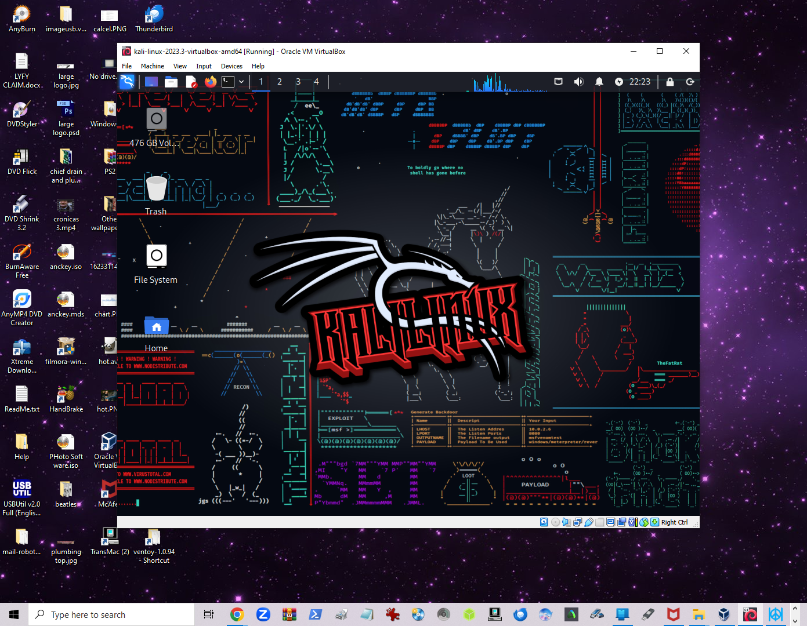Switch to workspace 3
This screenshot has height=626, width=807.
(x=298, y=82)
